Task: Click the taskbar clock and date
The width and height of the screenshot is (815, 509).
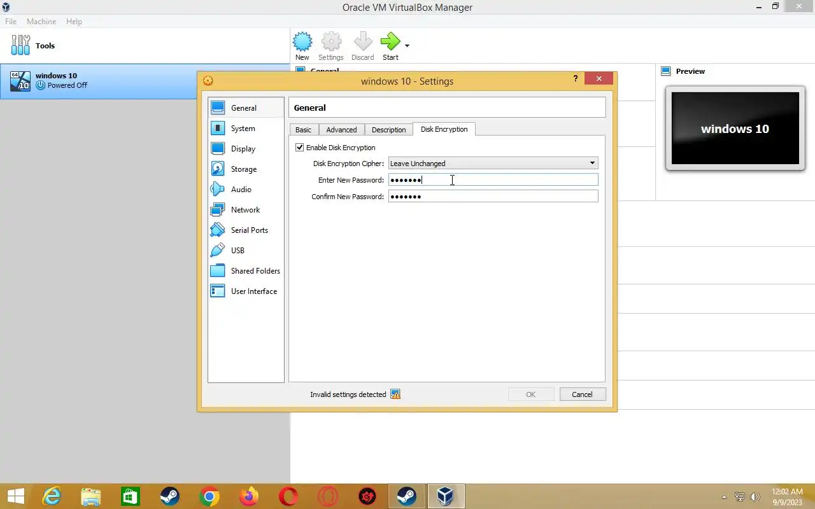Action: (x=787, y=497)
